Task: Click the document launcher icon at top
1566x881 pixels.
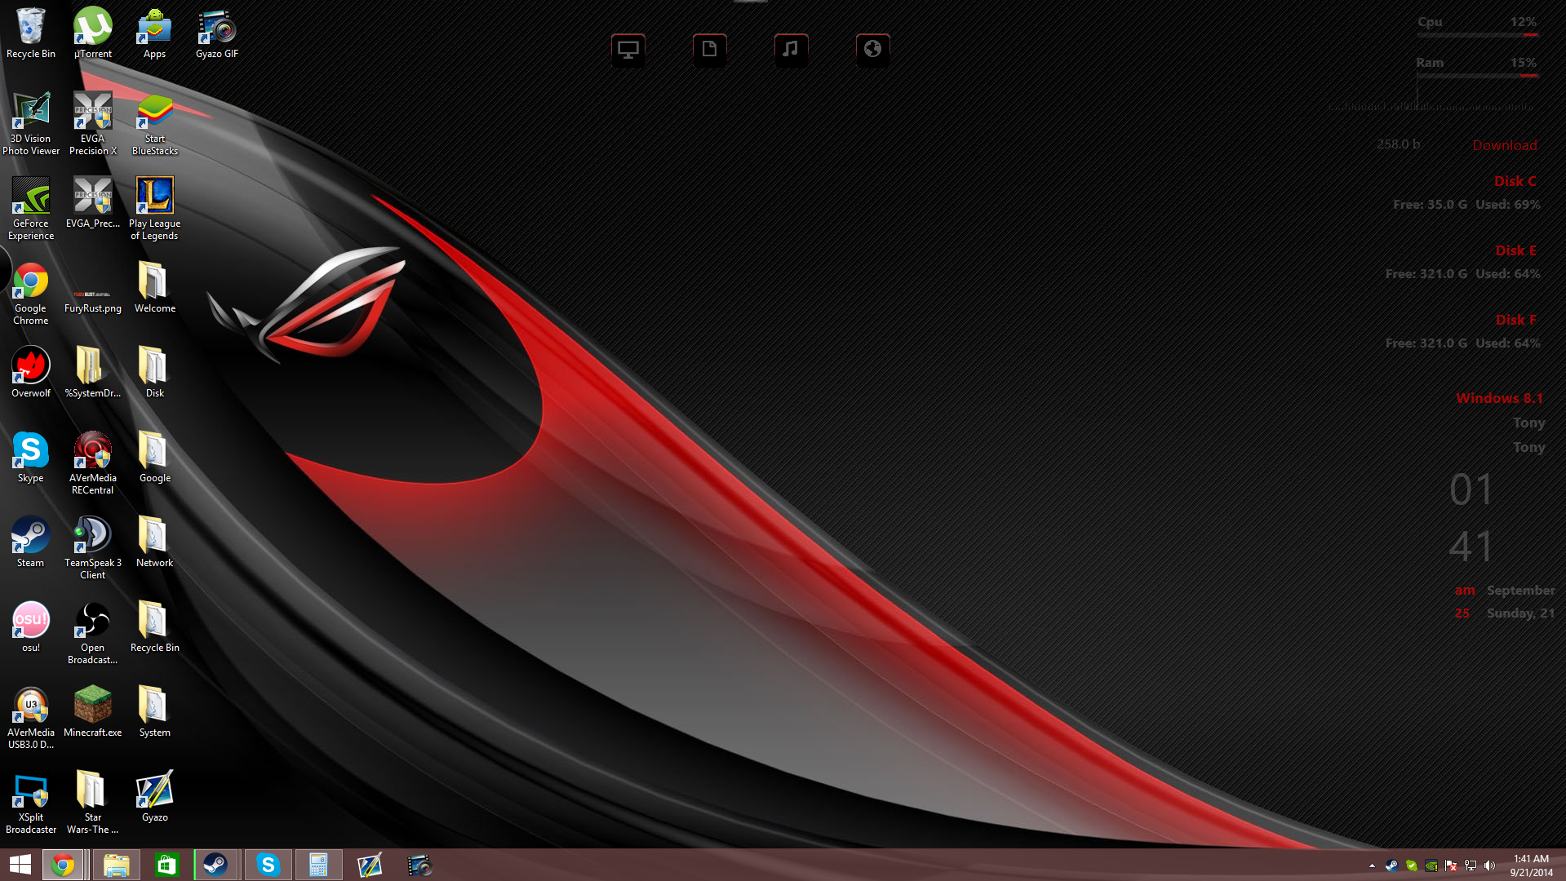Action: pyautogui.click(x=710, y=50)
